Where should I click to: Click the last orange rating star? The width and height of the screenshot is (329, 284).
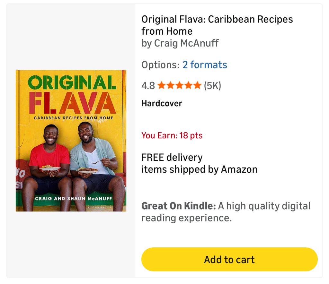coord(197,86)
